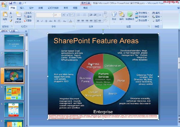The image size is (180, 127).
Task: Switch to the 大纲 outline pane tab
Action: pyautogui.click(x=13, y=31)
